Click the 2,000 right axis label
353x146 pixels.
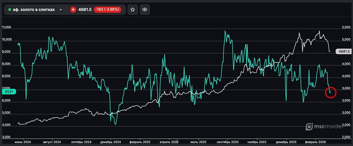coord(345,137)
